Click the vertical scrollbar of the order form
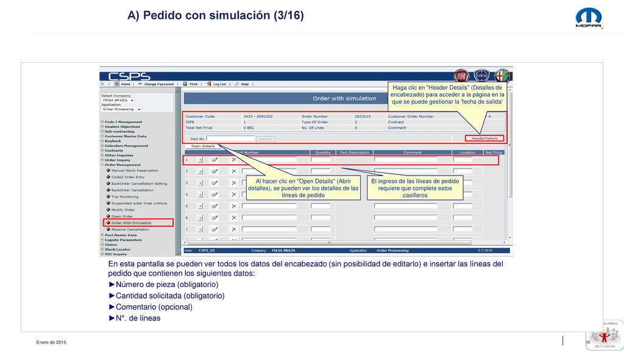Image resolution: width=624 pixels, height=351 pixels. point(510,165)
